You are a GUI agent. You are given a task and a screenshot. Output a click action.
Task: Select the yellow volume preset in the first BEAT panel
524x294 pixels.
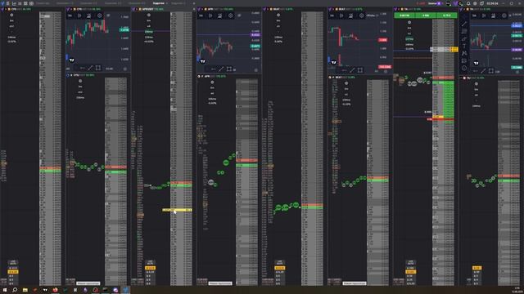pyautogui.click(x=279, y=268)
